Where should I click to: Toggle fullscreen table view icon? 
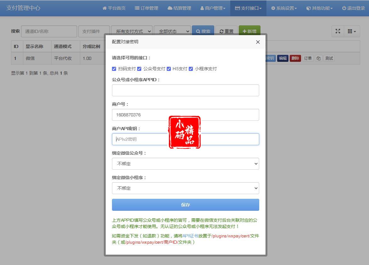[x=338, y=31]
